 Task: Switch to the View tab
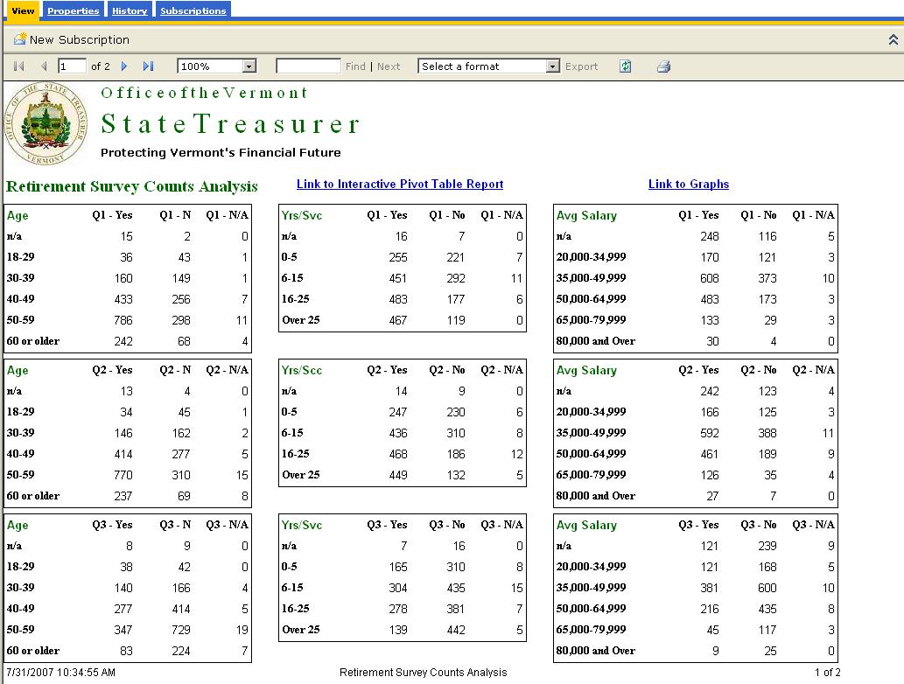click(x=23, y=10)
